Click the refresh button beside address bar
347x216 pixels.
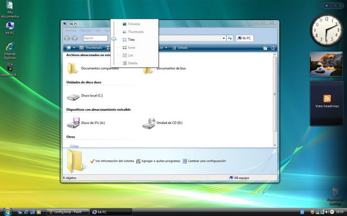pyautogui.click(x=230, y=38)
